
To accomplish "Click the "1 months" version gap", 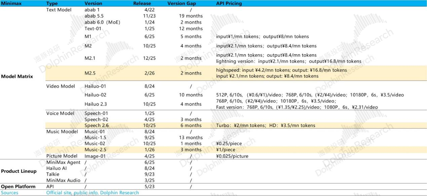I will click(191, 144).
